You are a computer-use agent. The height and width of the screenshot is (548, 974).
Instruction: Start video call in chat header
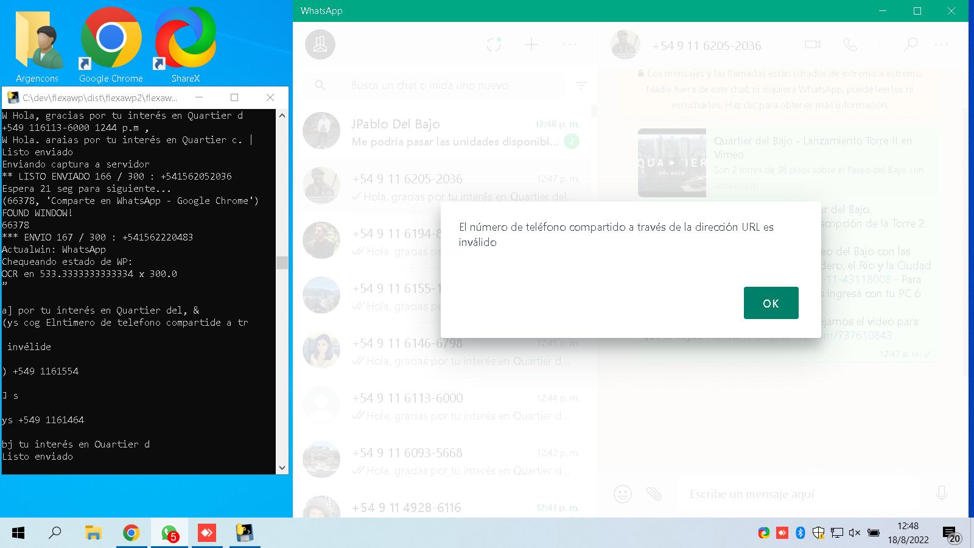point(813,44)
